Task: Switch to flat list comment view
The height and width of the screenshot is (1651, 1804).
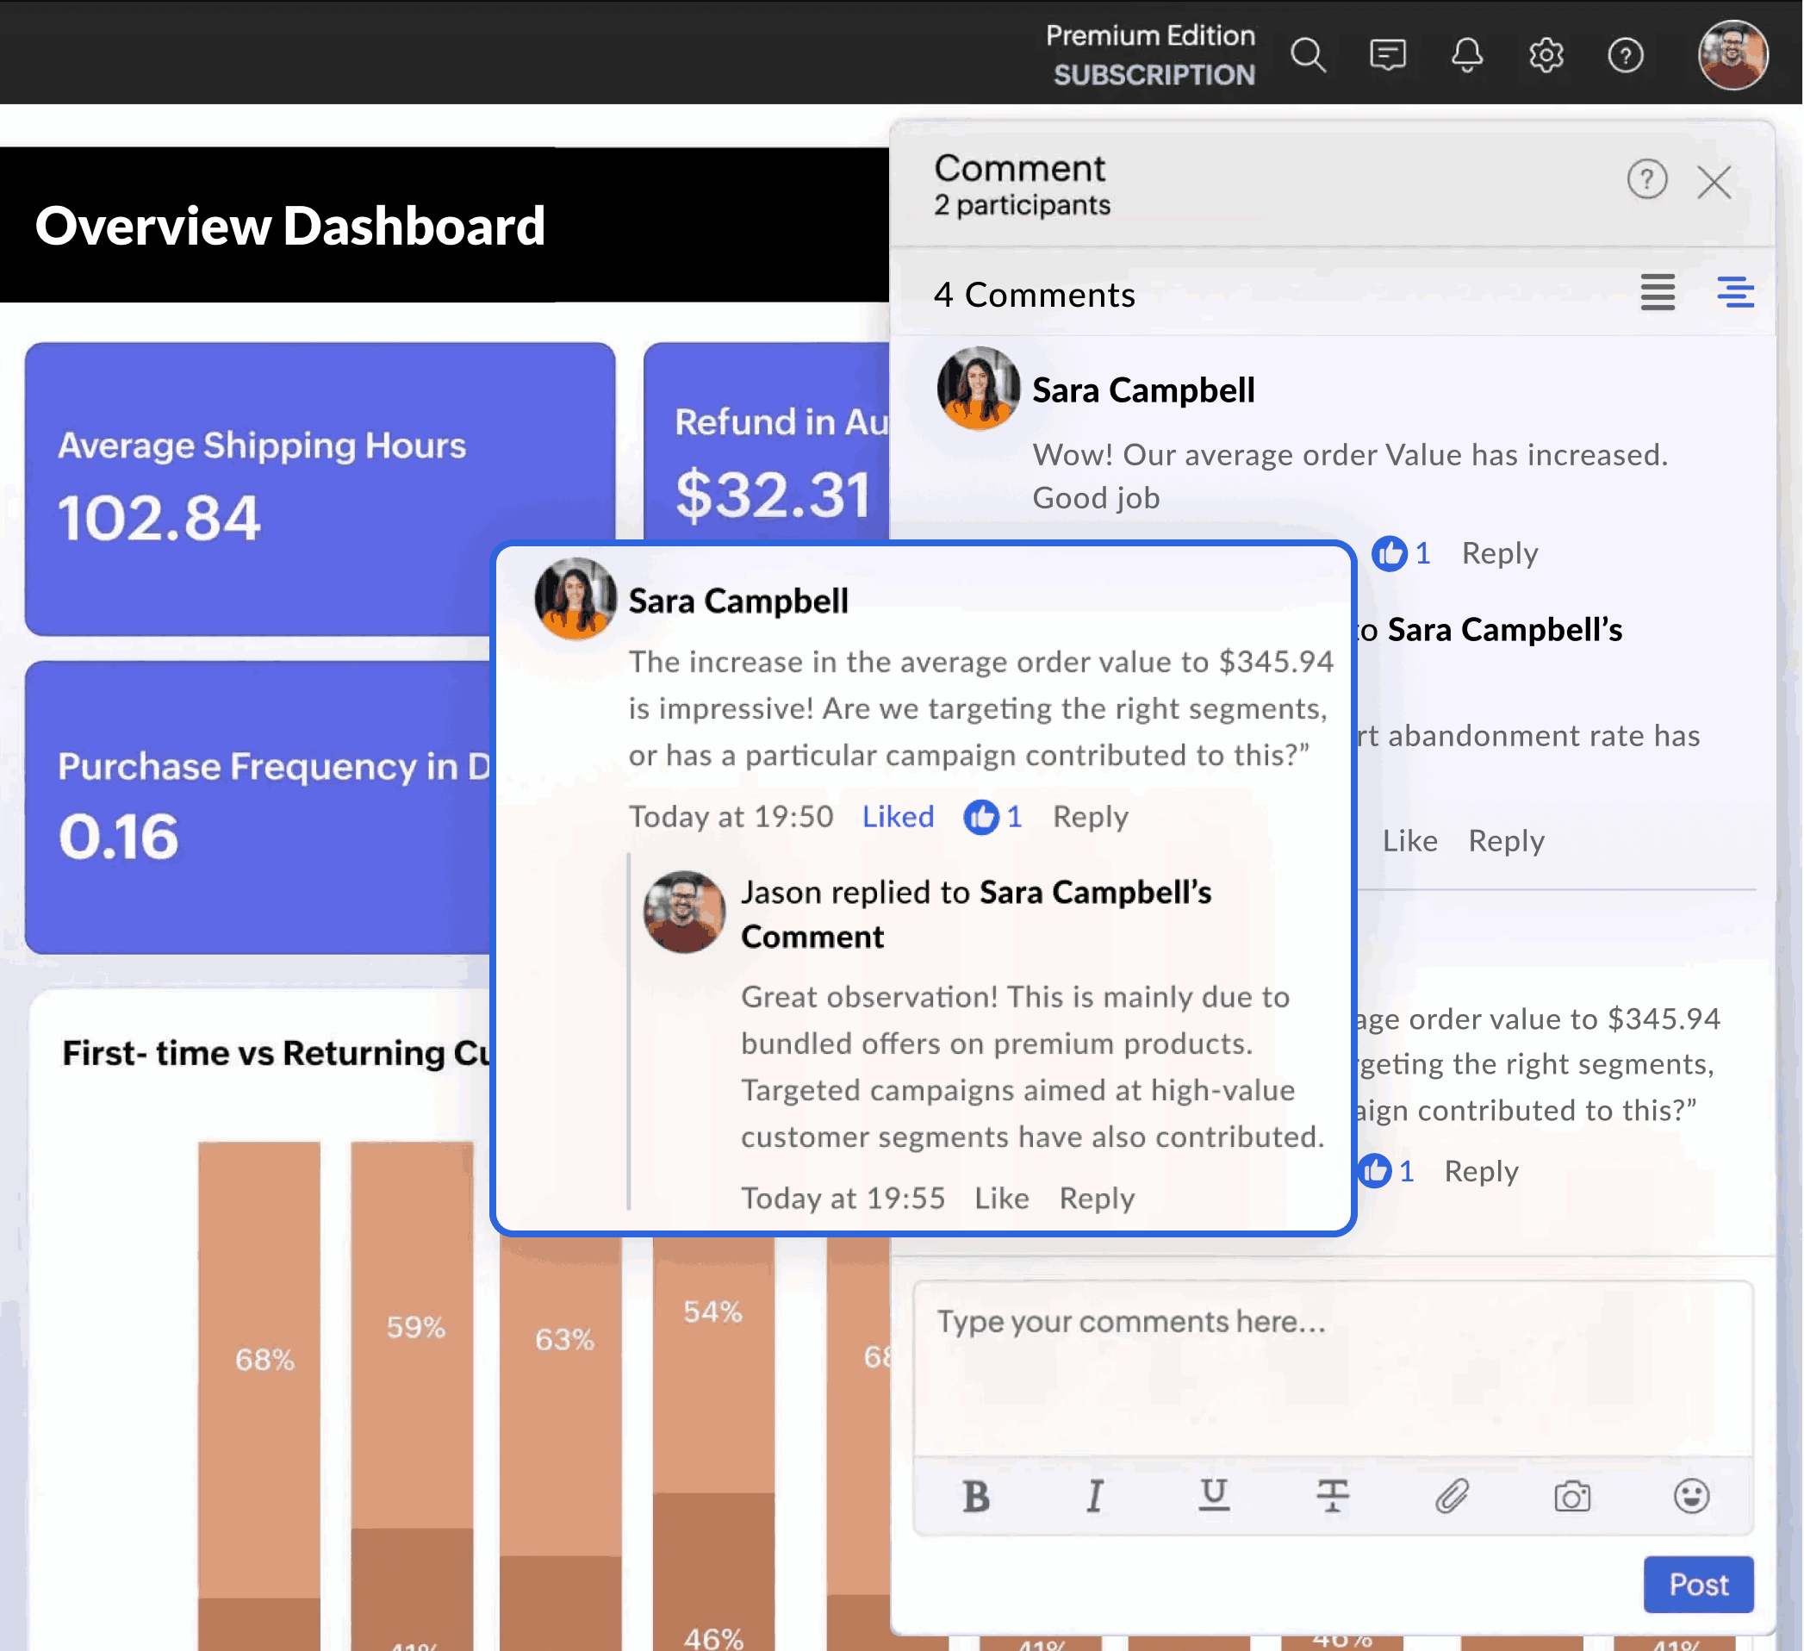Action: [1658, 293]
